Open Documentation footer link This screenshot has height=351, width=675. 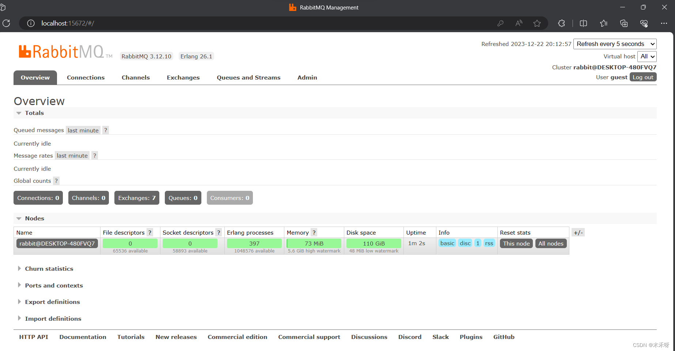83,337
